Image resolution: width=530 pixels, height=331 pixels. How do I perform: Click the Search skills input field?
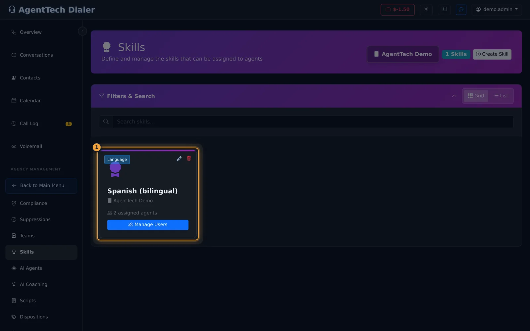coord(313,122)
